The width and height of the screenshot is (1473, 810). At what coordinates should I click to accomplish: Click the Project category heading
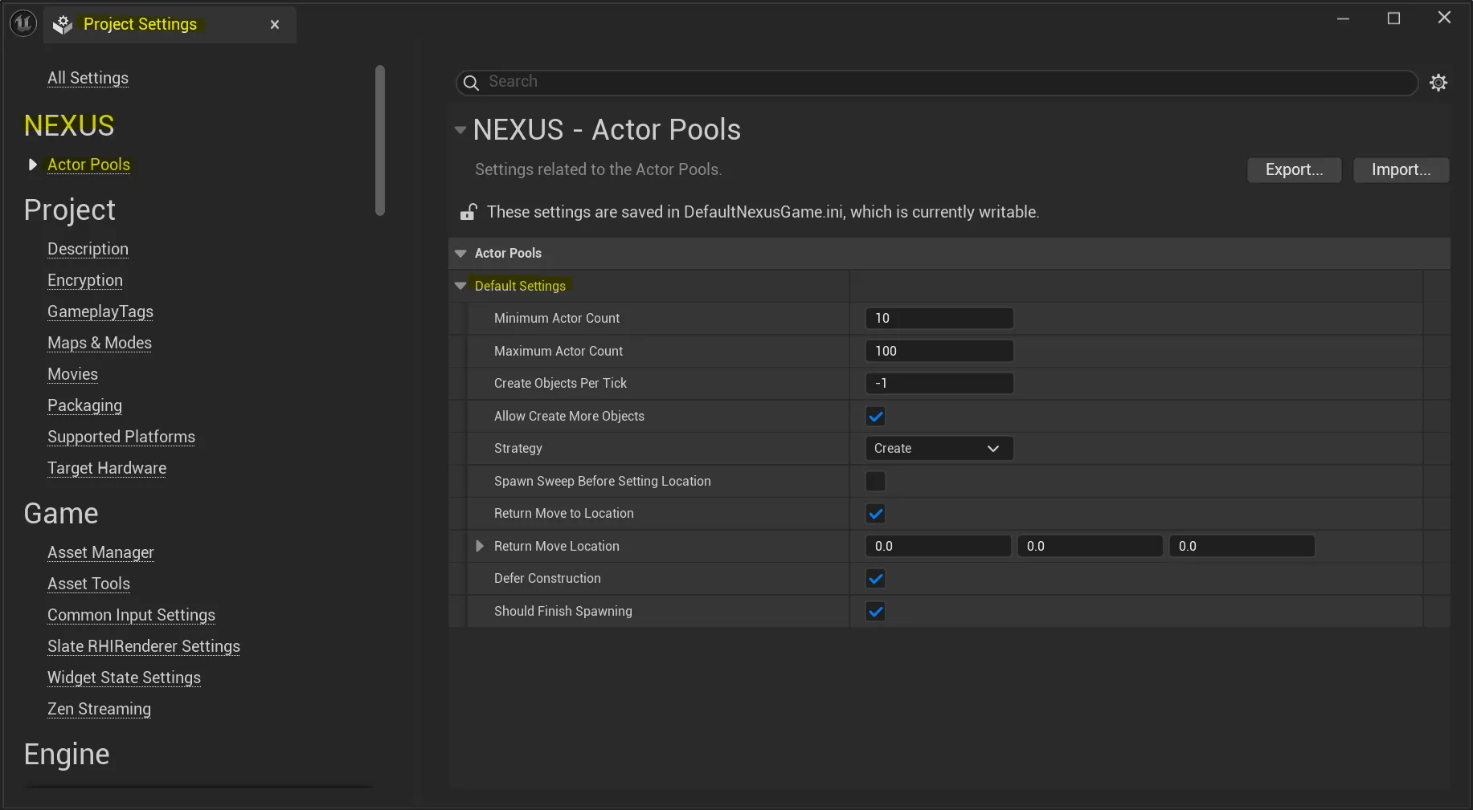70,210
